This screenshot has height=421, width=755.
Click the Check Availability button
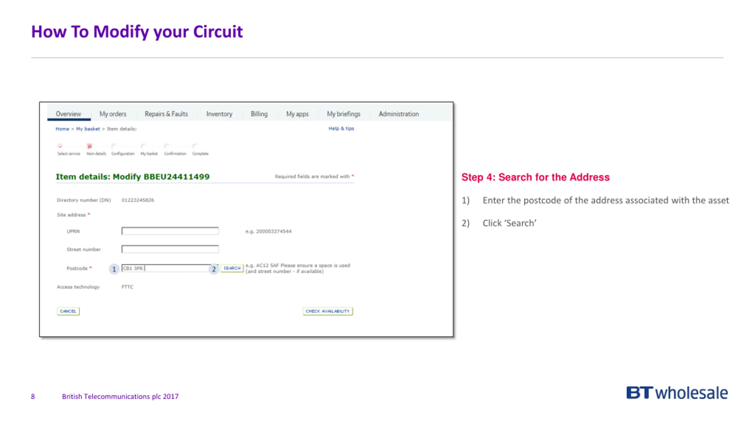tap(327, 311)
